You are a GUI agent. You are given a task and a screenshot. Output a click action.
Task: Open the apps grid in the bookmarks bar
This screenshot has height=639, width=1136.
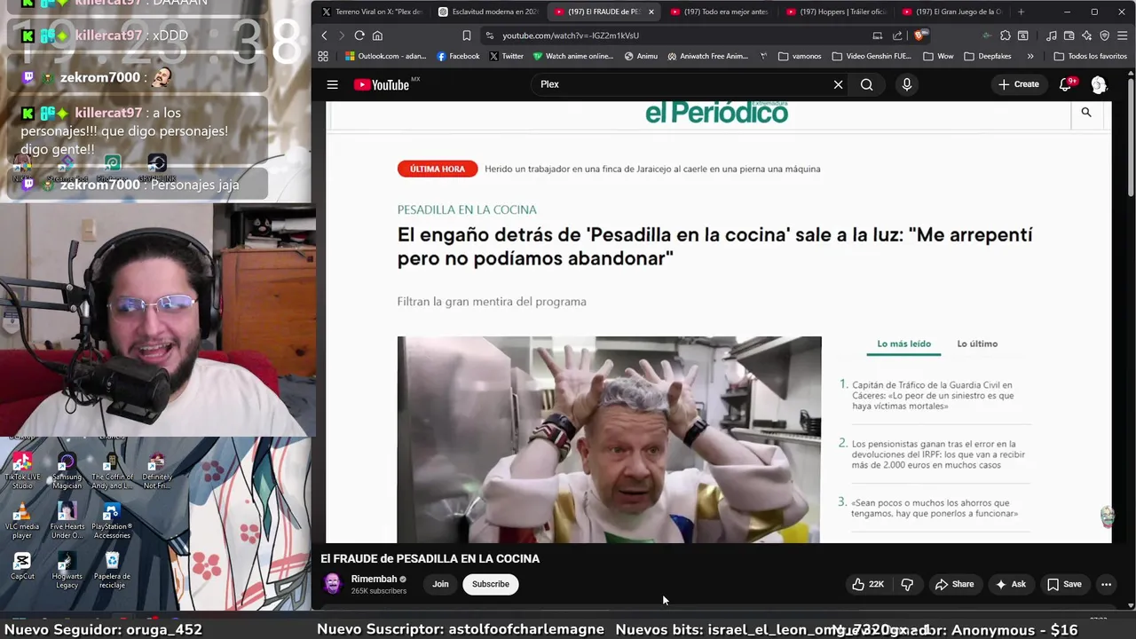323,56
